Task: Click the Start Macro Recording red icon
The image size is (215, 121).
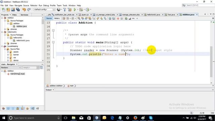Action: pos(118,18)
